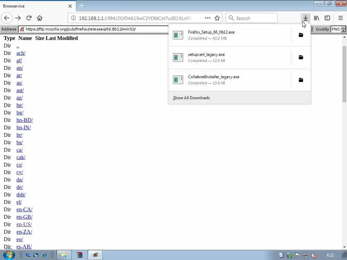347x260 pixels.
Task: Click the page vertical scrollbar thumb
Action: (x=344, y=74)
